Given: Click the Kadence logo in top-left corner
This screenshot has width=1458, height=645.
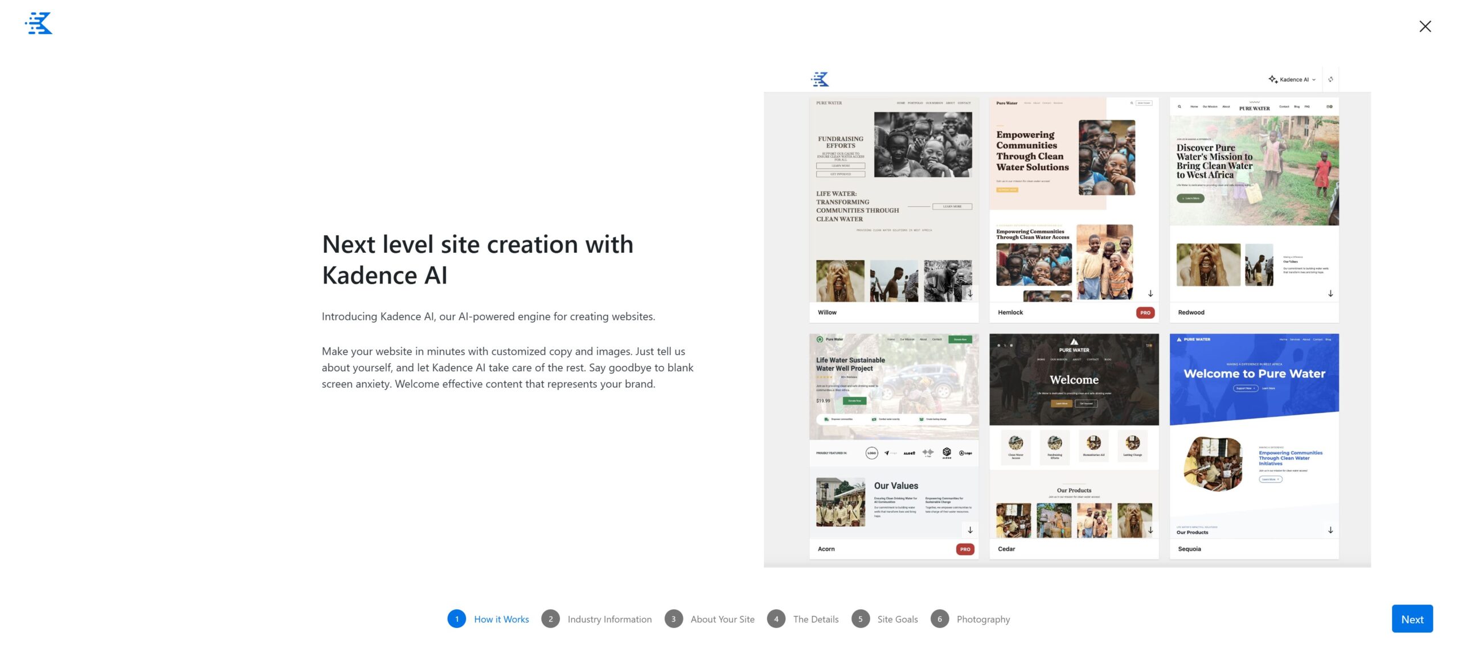Looking at the screenshot, I should click(x=38, y=23).
